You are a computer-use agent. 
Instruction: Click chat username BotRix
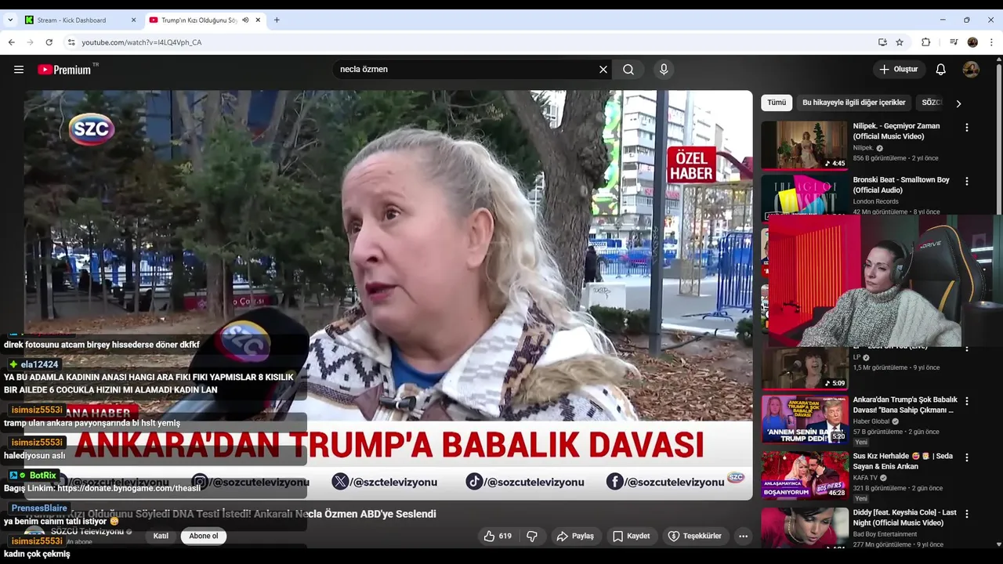click(42, 475)
